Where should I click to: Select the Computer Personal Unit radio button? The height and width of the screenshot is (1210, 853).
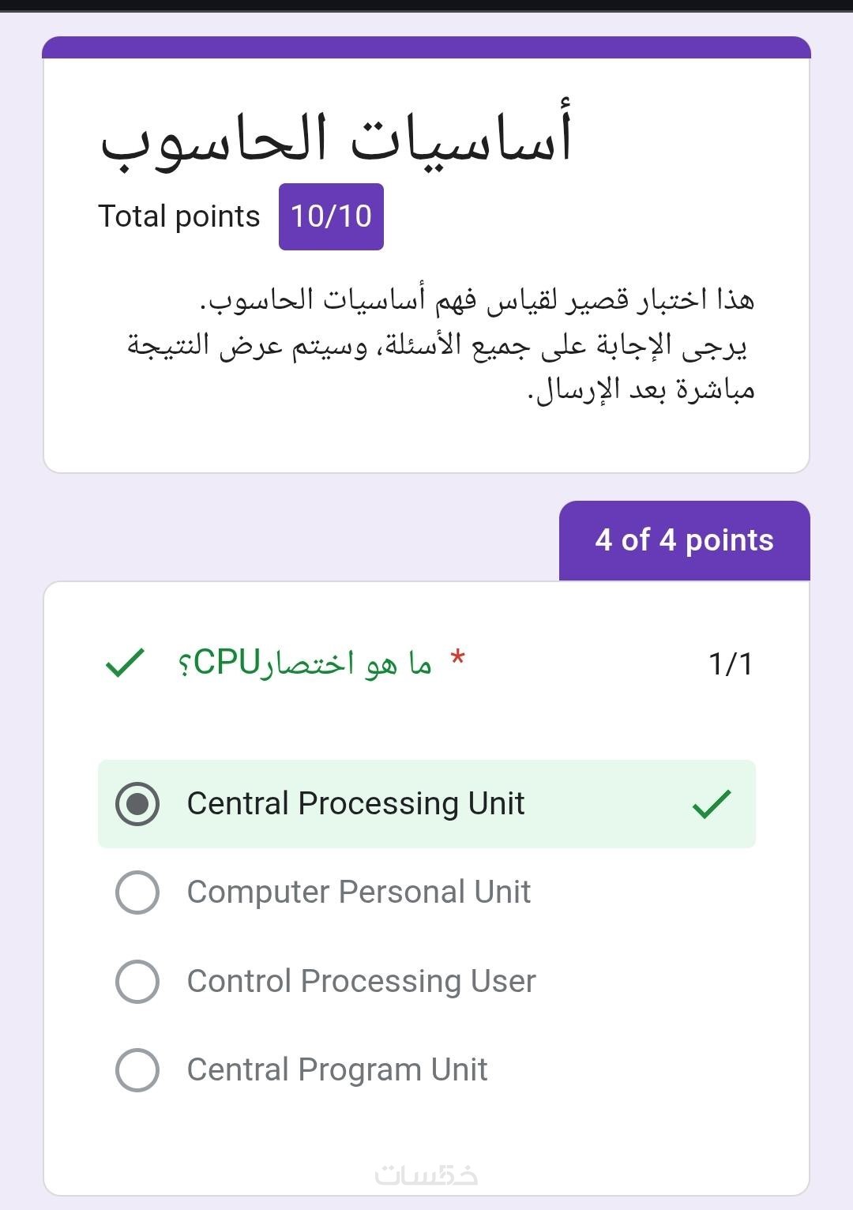click(x=137, y=892)
